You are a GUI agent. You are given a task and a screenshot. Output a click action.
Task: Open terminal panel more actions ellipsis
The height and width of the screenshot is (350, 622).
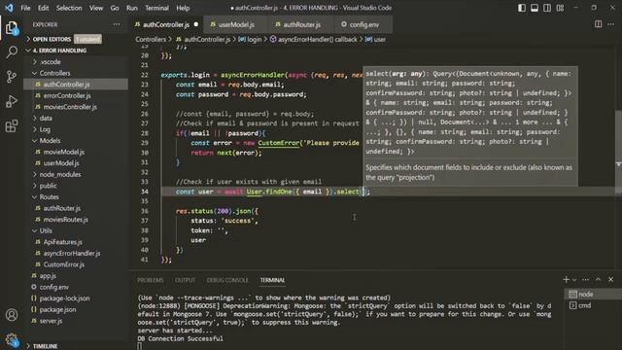coord(585,280)
